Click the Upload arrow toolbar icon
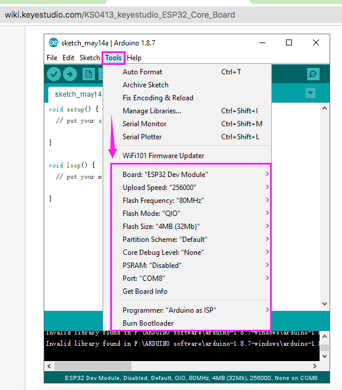Viewport: 342px width, 390px height. (x=70, y=74)
